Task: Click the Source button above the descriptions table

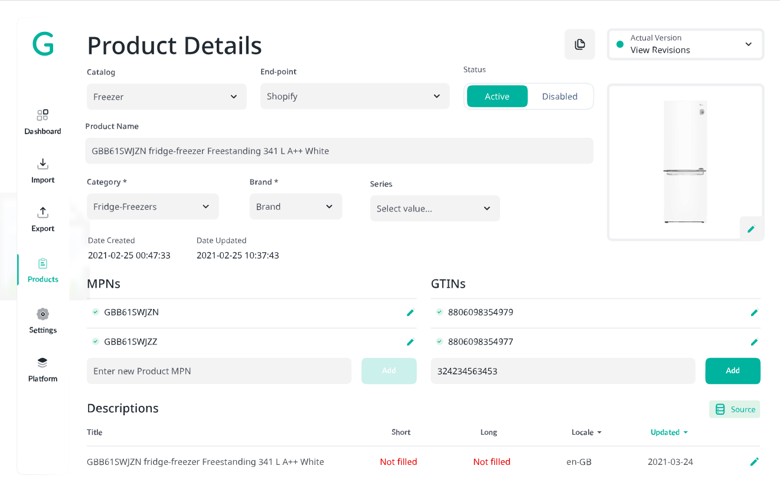Action: click(x=735, y=409)
